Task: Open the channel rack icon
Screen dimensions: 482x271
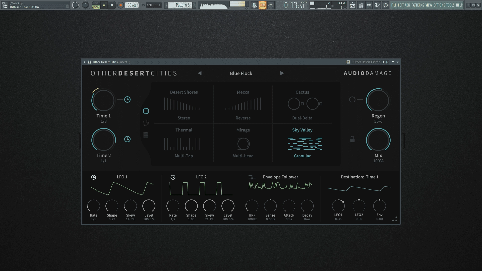Action: pyautogui.click(x=361, y=5)
